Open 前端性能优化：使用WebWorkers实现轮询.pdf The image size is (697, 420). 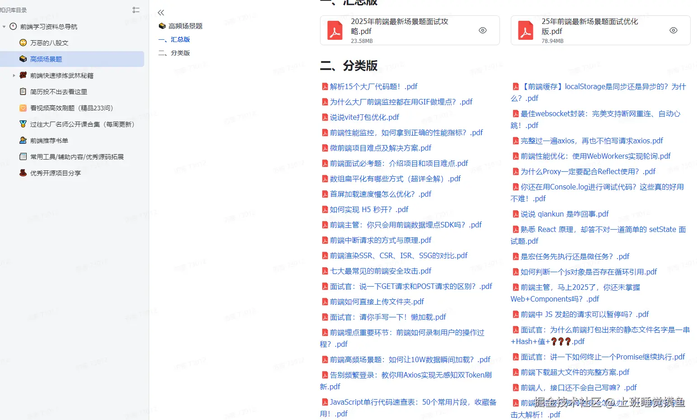(596, 156)
